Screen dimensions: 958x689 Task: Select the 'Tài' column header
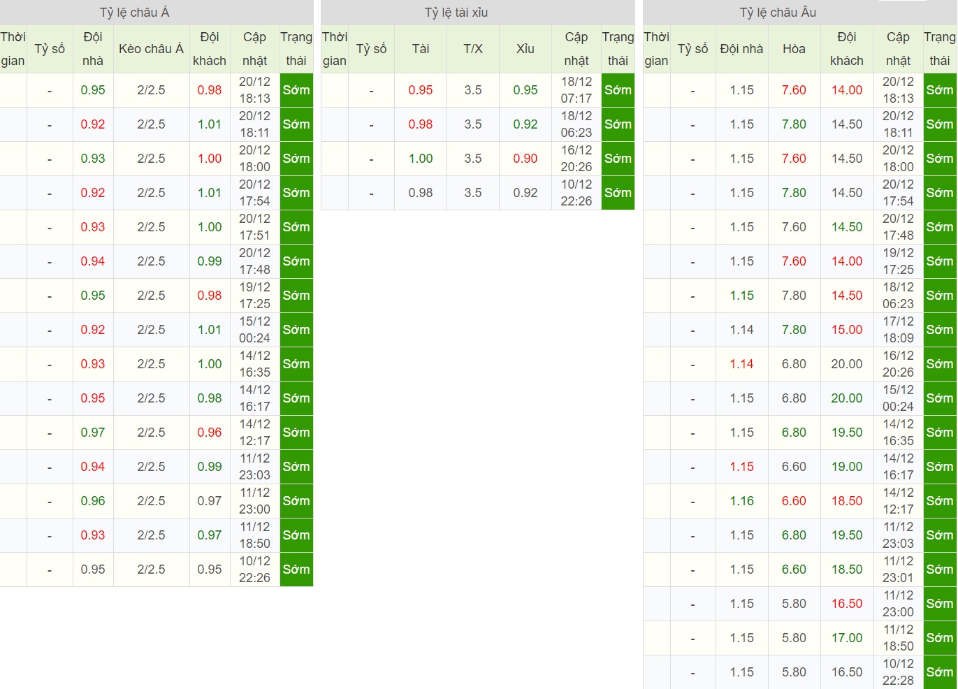tap(421, 49)
